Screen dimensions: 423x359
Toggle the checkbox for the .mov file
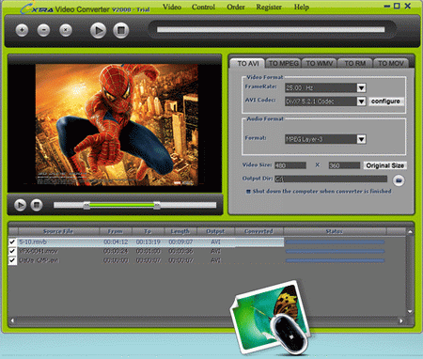point(12,251)
